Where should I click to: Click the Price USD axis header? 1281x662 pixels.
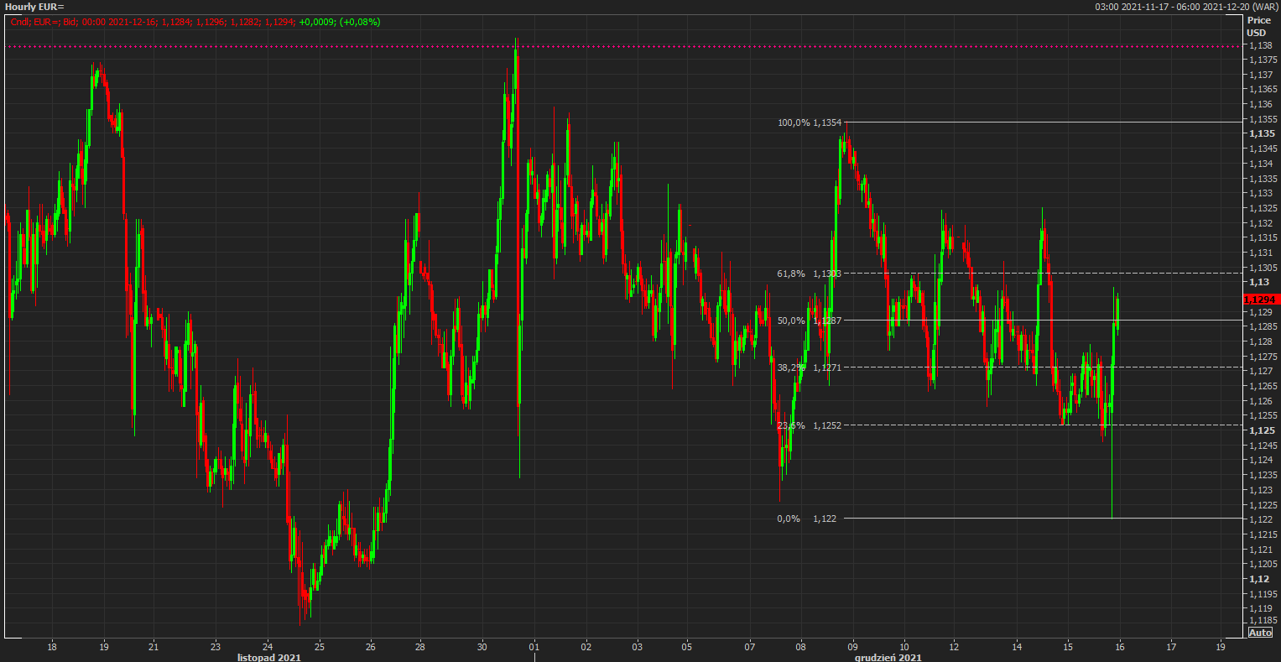(1258, 26)
